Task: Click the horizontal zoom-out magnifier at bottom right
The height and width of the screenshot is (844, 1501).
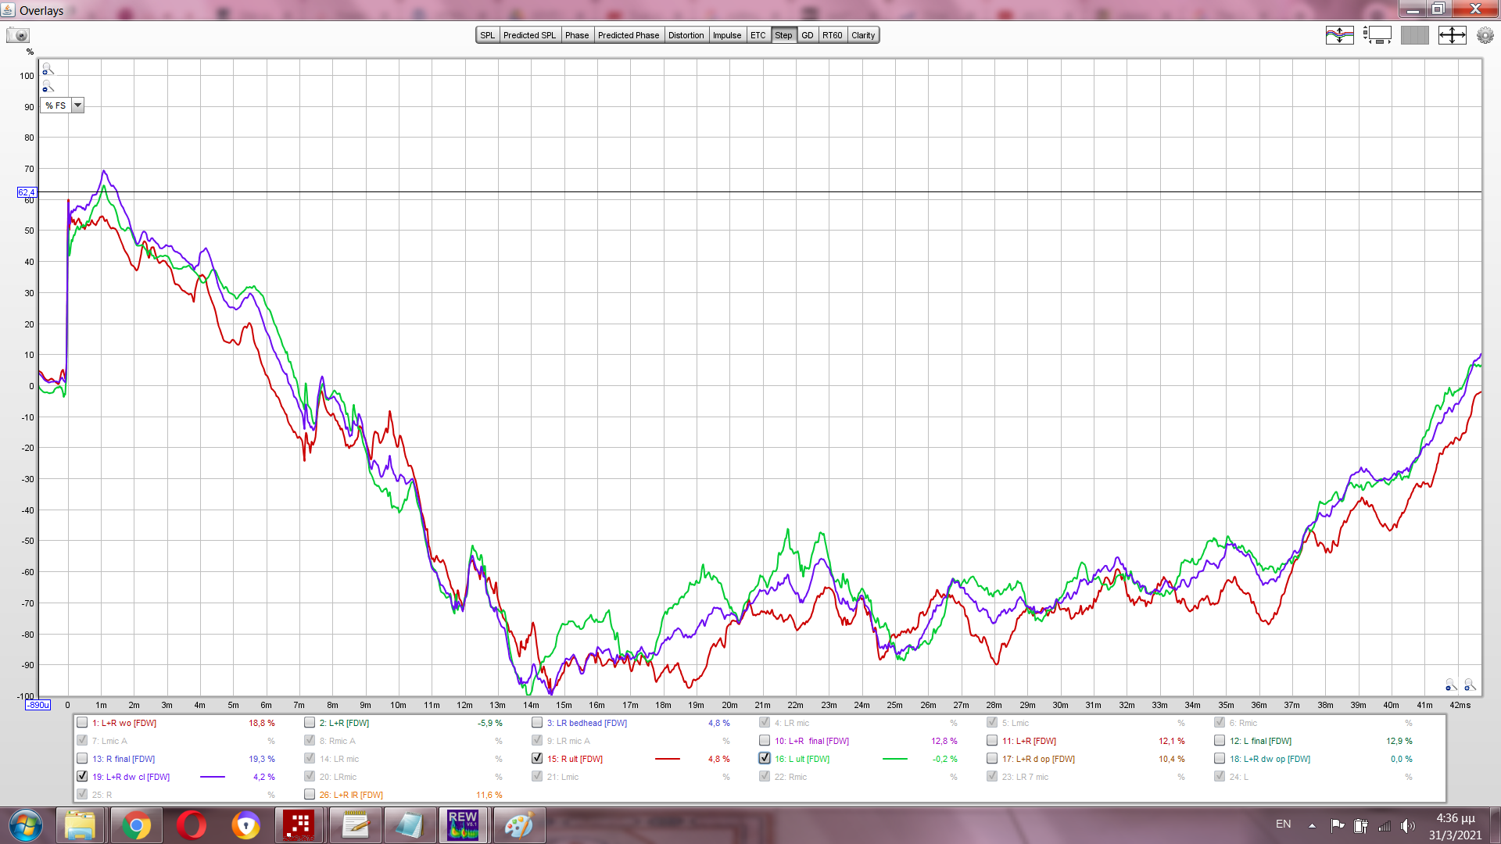Action: tap(1451, 685)
